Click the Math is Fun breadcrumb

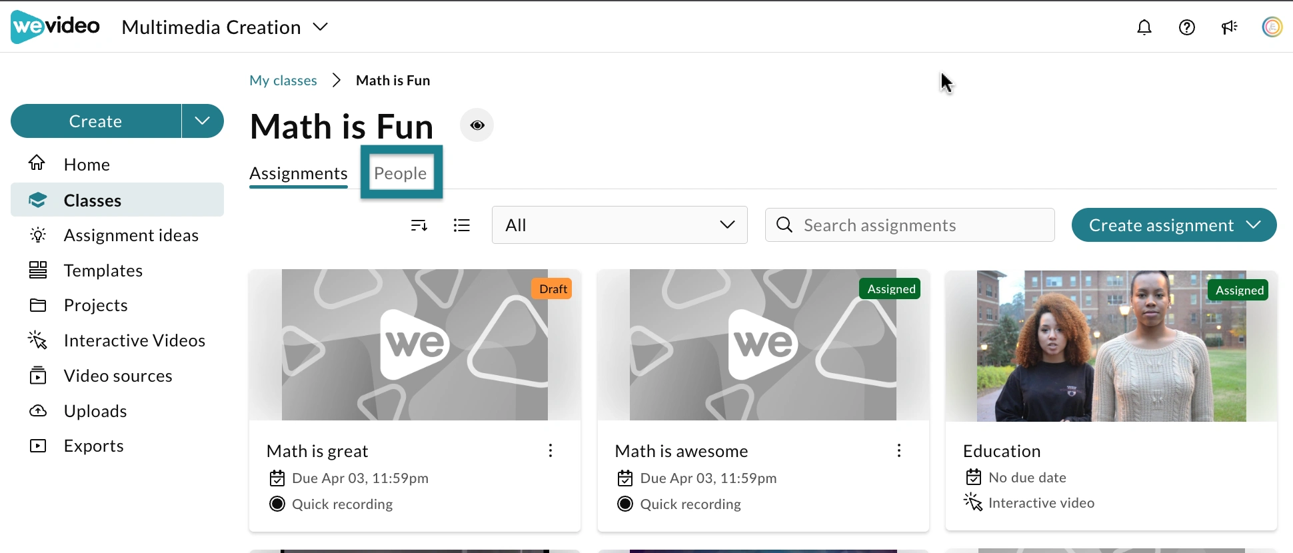[x=393, y=80]
